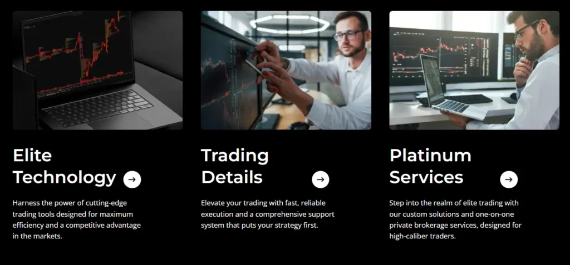Open the dark laptop chart image
The width and height of the screenshot is (570, 265).
click(97, 71)
